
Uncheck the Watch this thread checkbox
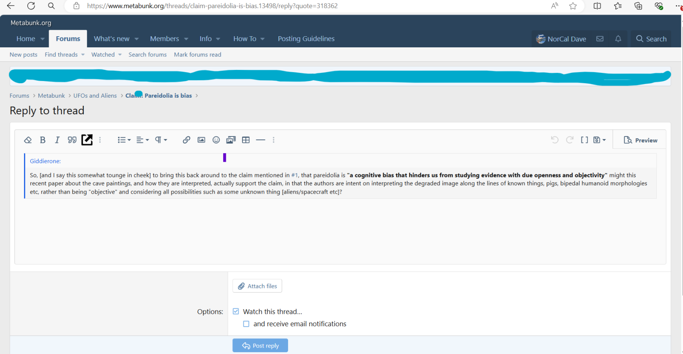coord(236,311)
